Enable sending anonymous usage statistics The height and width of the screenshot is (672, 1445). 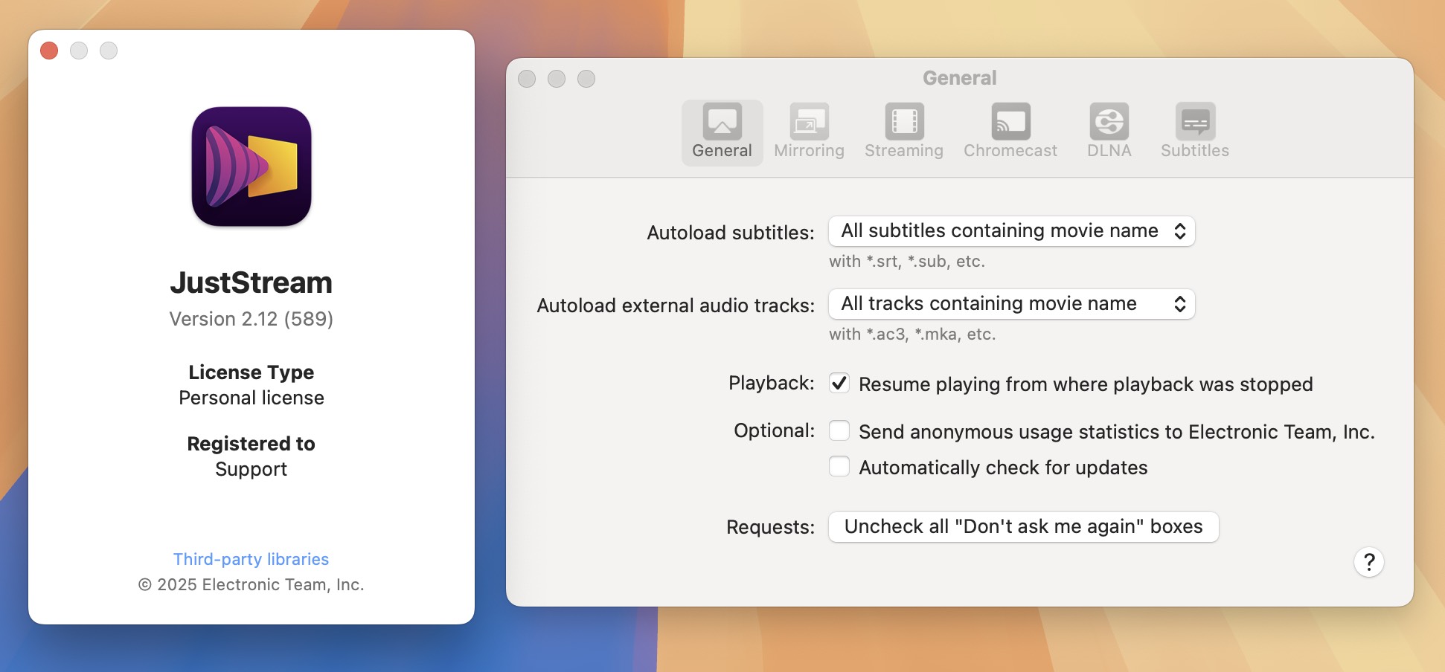point(839,430)
